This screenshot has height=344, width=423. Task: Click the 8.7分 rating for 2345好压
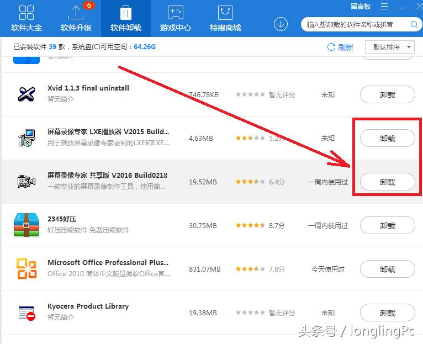[260, 225]
